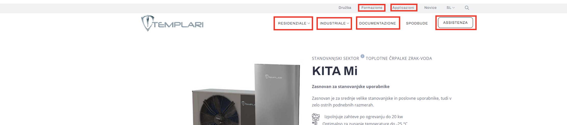Open the Applicazioni link

point(403,8)
